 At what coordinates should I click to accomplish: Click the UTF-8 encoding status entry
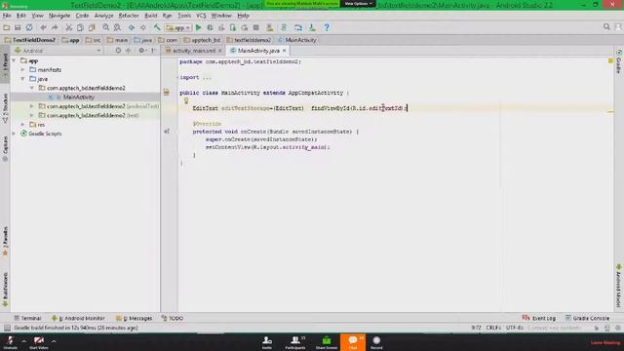tap(515, 328)
